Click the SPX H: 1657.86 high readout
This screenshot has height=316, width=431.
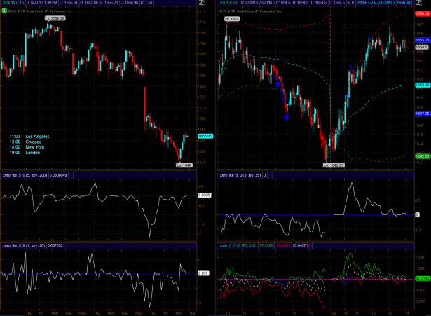click(89, 3)
